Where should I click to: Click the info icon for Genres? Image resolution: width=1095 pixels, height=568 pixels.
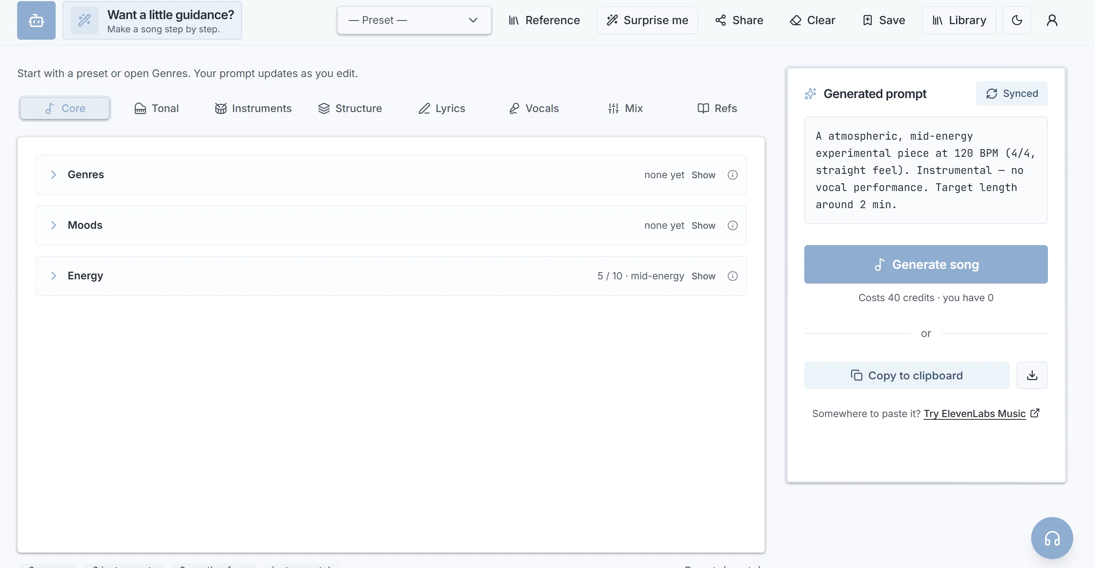tap(732, 175)
